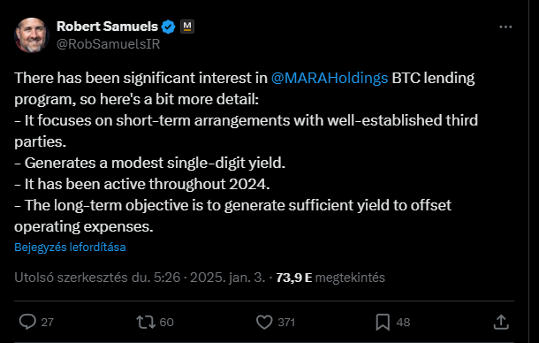The height and width of the screenshot is (343, 539).
Task: Open the three-dot more options menu
Action: [505, 27]
